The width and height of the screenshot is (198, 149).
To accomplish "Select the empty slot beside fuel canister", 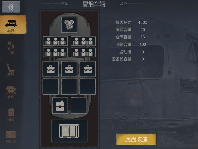I will (79, 106).
